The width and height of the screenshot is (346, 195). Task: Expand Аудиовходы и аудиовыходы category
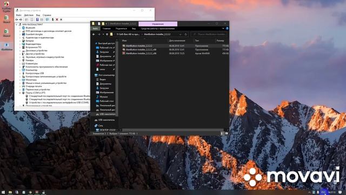20,37
